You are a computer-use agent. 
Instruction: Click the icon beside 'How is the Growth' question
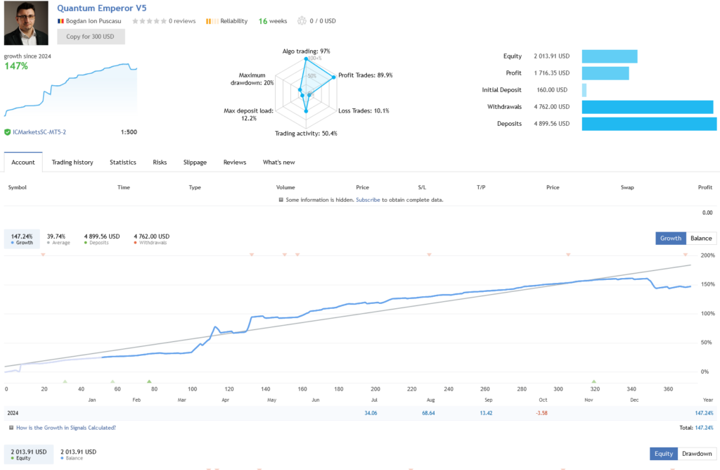(x=11, y=427)
